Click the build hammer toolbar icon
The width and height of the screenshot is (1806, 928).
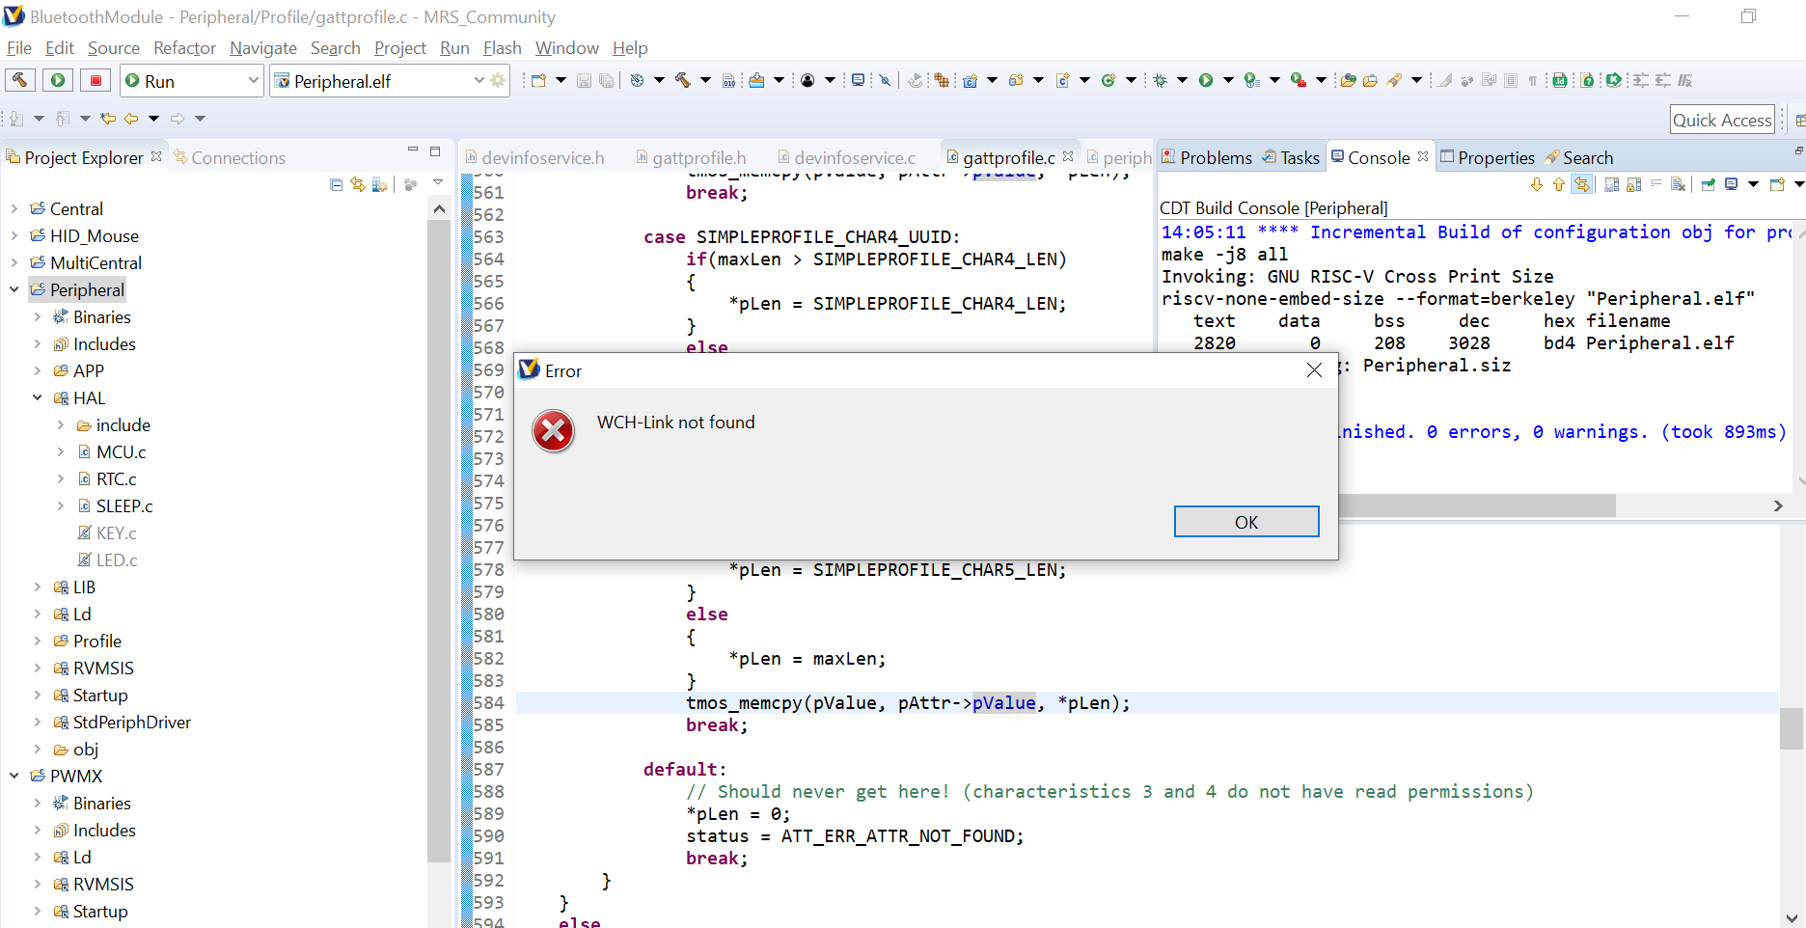click(683, 81)
